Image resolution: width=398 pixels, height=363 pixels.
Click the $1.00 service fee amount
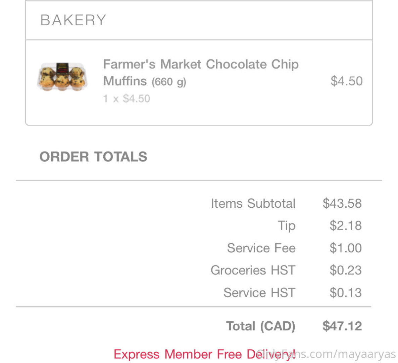coord(345,248)
